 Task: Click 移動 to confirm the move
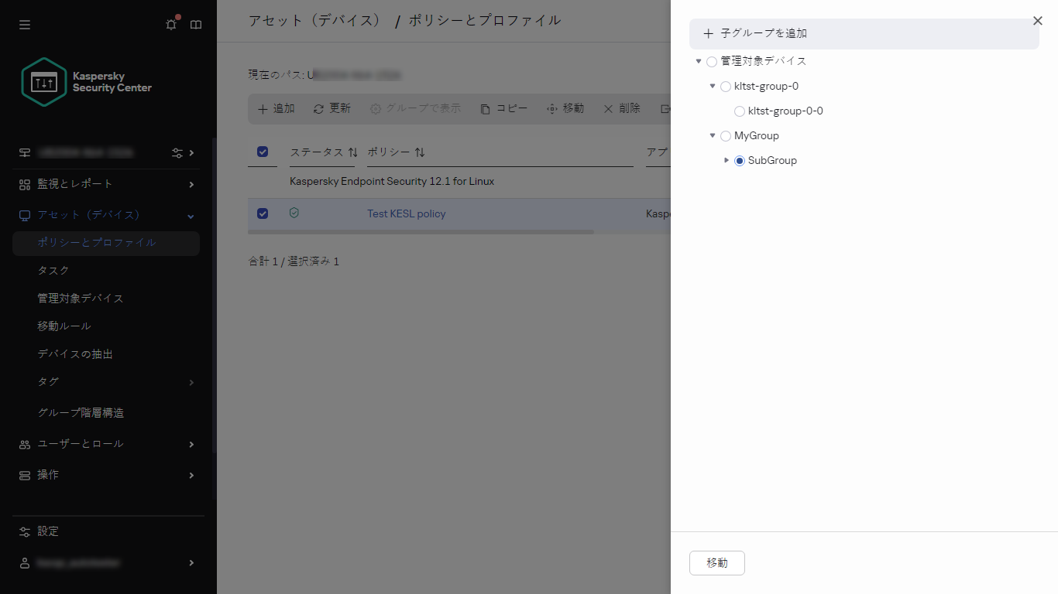(x=716, y=563)
